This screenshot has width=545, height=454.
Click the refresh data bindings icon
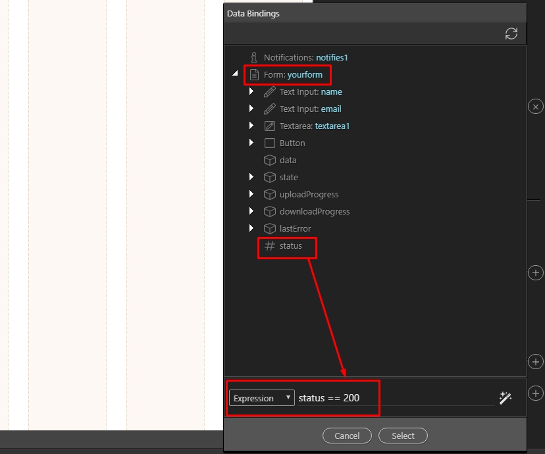[x=511, y=34]
